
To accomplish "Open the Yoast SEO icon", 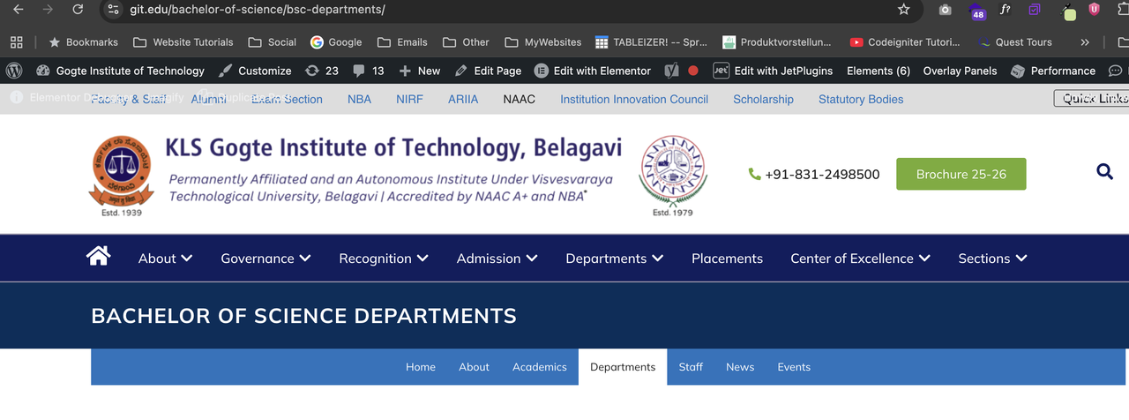I will pos(671,71).
